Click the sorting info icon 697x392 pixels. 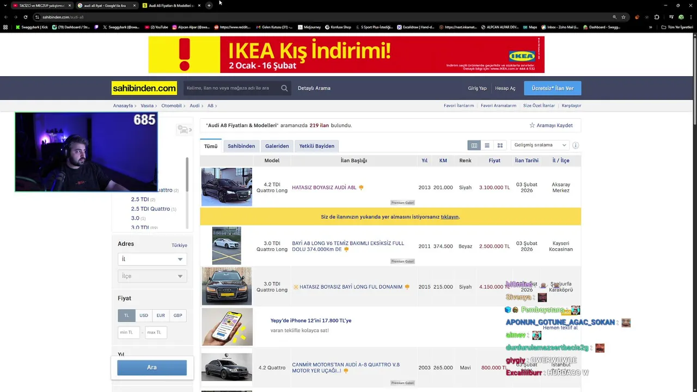[x=576, y=145]
